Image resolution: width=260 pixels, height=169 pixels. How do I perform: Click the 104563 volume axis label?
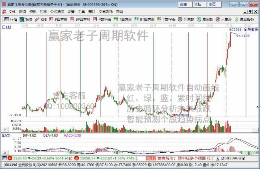(x=16, y=121)
